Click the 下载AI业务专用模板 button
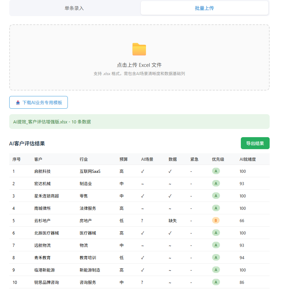 [x=38, y=102]
